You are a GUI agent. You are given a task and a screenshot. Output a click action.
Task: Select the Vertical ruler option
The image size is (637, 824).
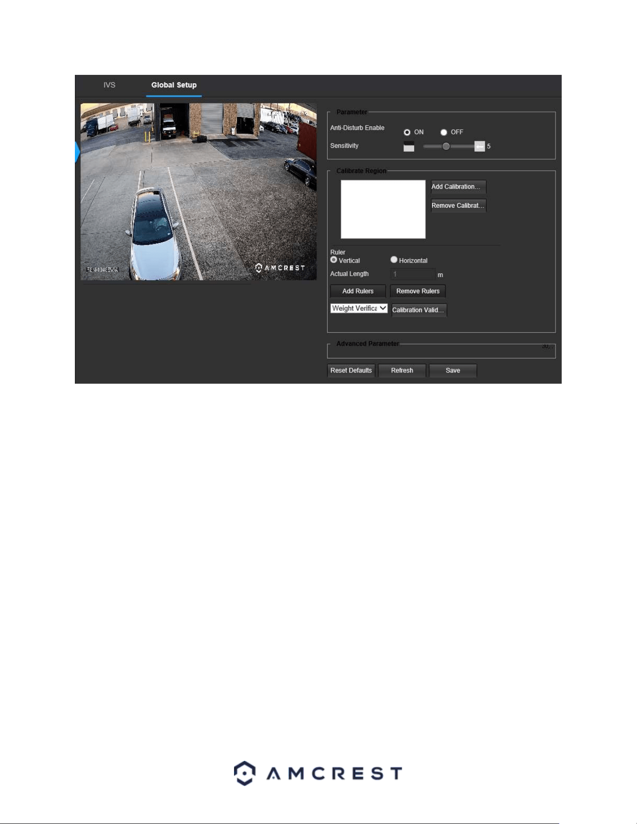(334, 260)
